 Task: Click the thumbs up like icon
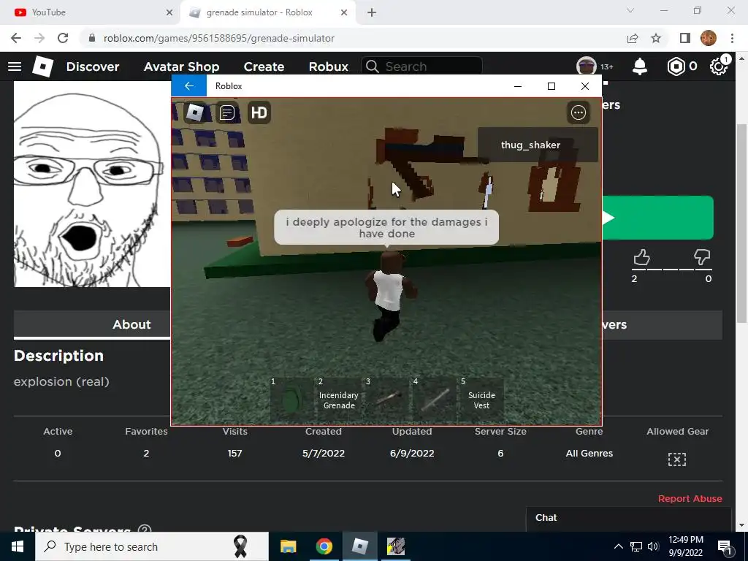click(641, 258)
